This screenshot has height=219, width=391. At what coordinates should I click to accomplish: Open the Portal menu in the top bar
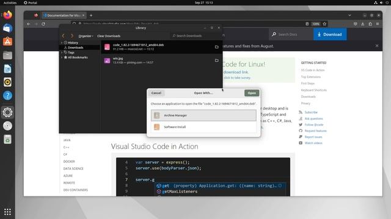coord(31,2)
